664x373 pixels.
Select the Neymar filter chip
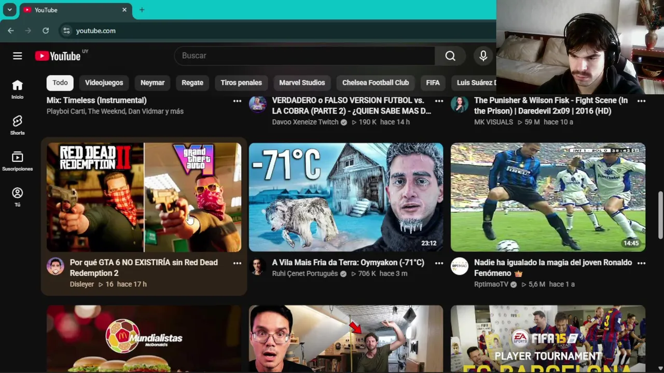[153, 83]
